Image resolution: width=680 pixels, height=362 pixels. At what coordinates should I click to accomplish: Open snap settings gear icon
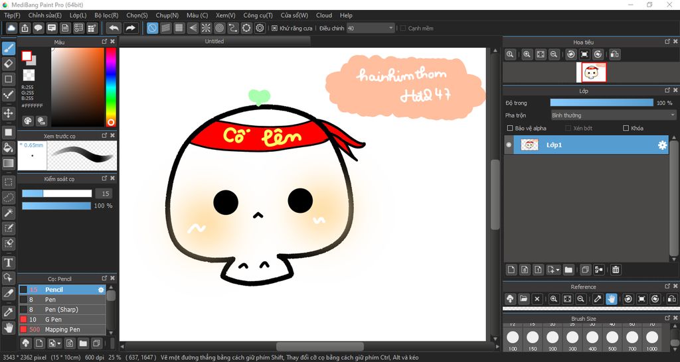click(260, 28)
